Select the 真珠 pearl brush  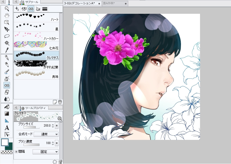36,75
